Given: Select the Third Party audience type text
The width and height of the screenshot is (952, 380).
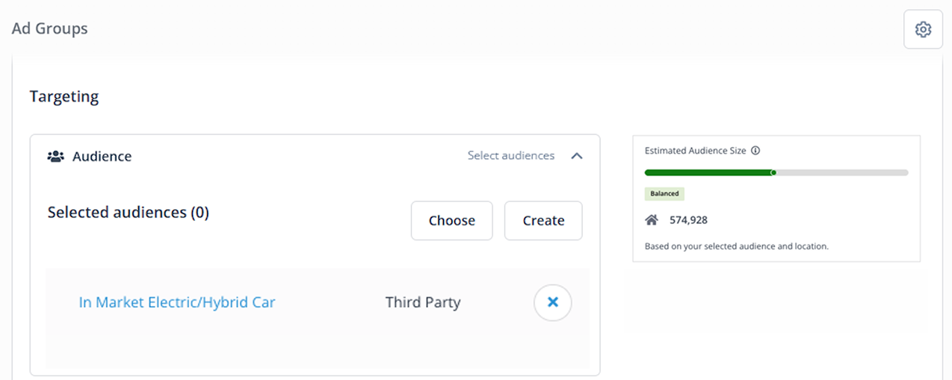Looking at the screenshot, I should pos(423,302).
